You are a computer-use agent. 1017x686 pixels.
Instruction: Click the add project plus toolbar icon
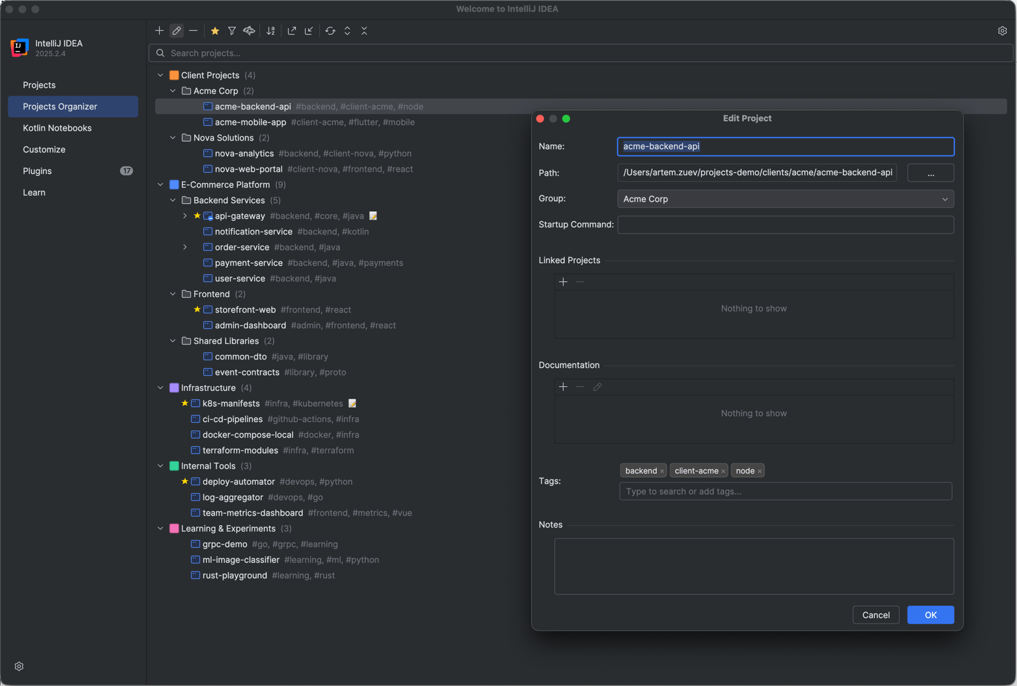[159, 31]
